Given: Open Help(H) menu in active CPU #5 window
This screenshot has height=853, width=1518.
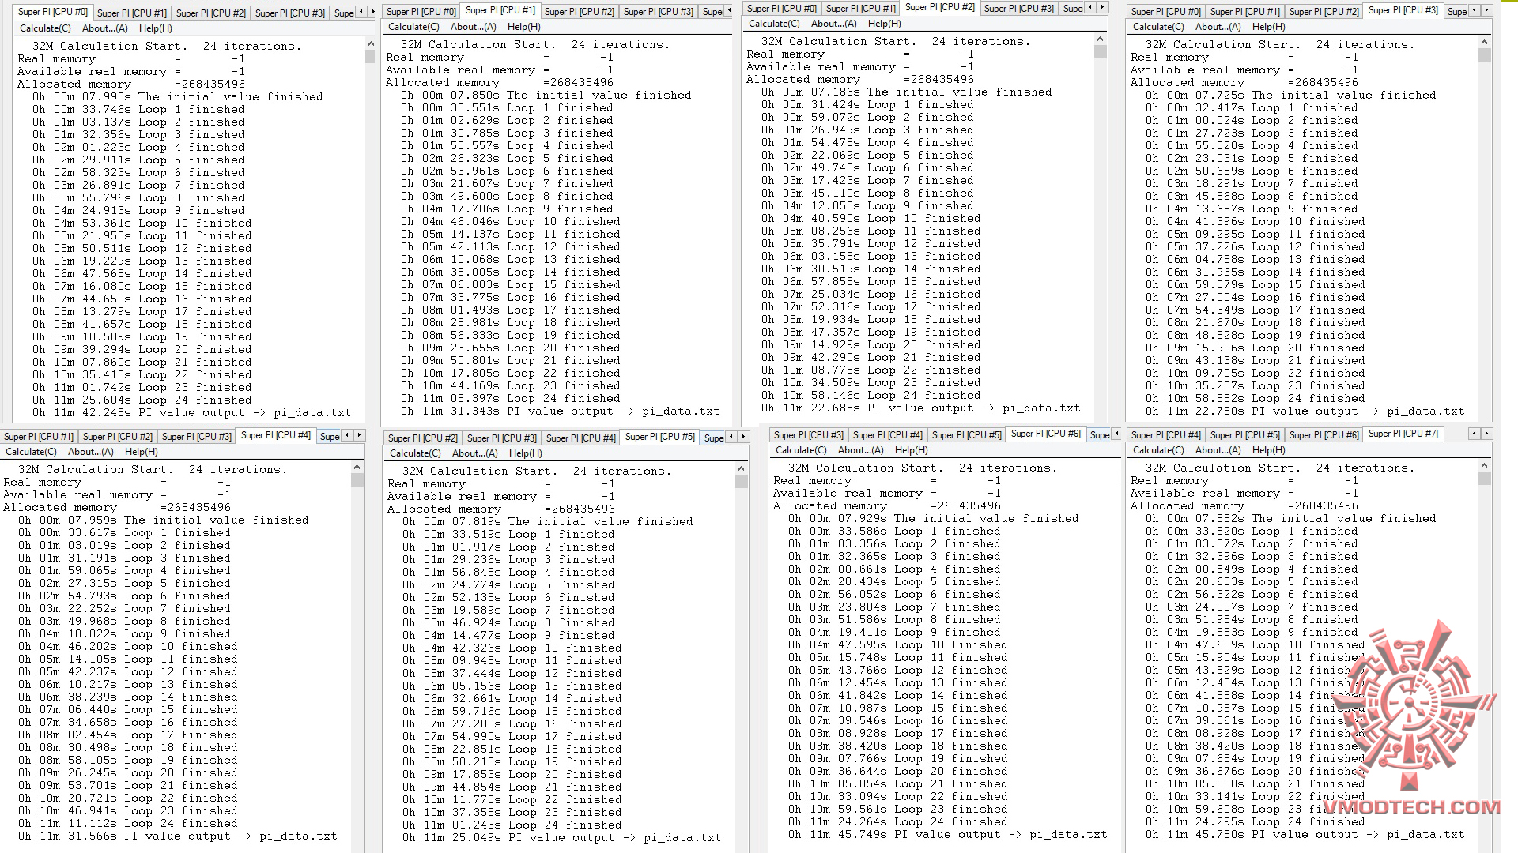Looking at the screenshot, I should tap(525, 453).
